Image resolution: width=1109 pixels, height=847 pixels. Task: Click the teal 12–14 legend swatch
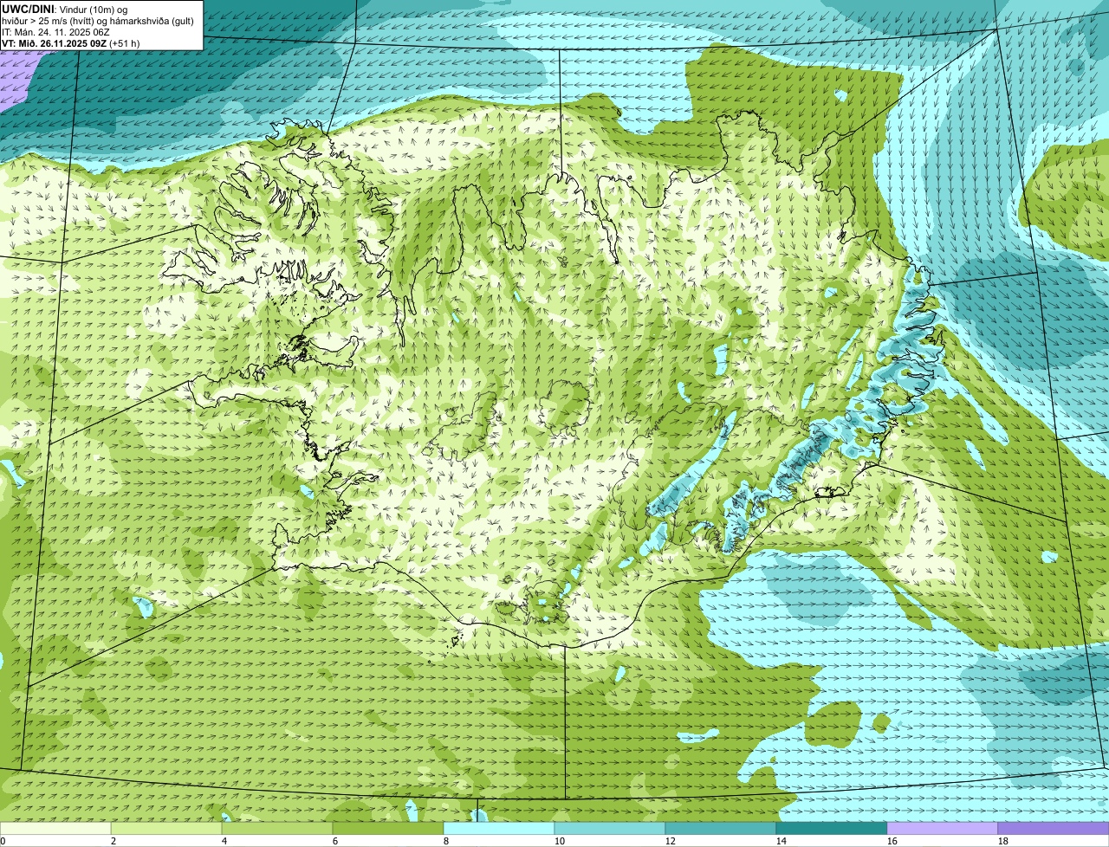point(721,828)
